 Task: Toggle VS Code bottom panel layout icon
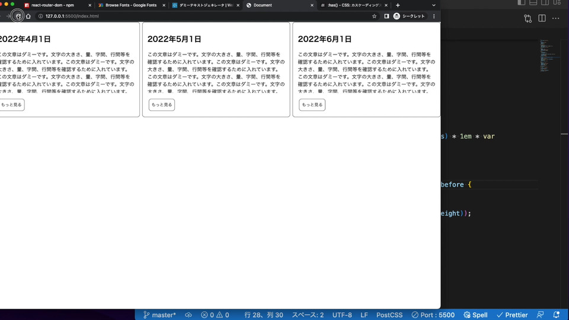click(533, 2)
